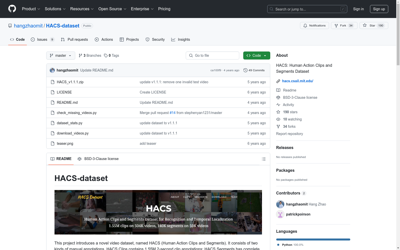Click the HACS teaser banner image

[158, 212]
